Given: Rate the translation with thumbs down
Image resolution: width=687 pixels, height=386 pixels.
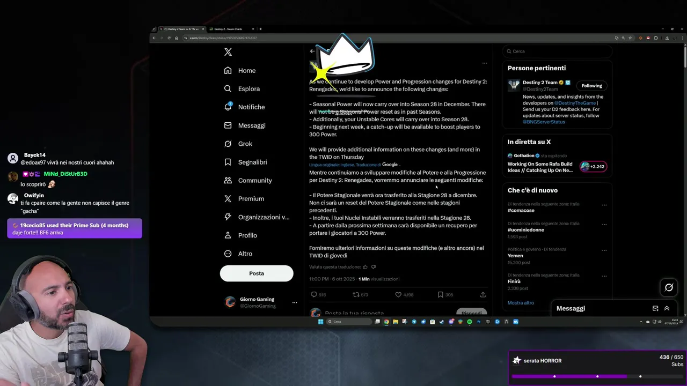Looking at the screenshot, I should click(x=374, y=267).
